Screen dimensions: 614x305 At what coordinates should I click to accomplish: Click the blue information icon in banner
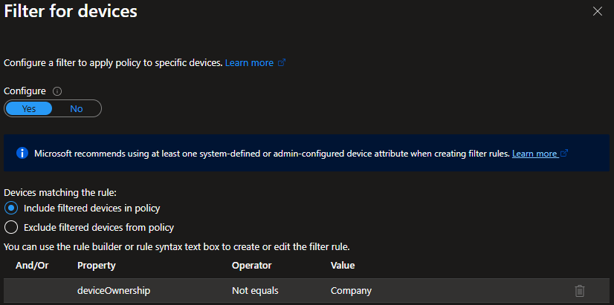click(x=22, y=154)
